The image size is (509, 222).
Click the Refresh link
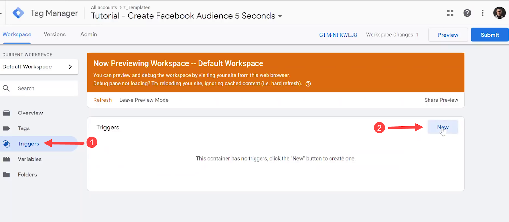(x=102, y=100)
